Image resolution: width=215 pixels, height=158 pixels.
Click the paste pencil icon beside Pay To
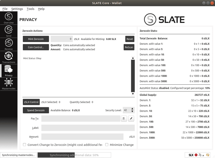pos(131,119)
